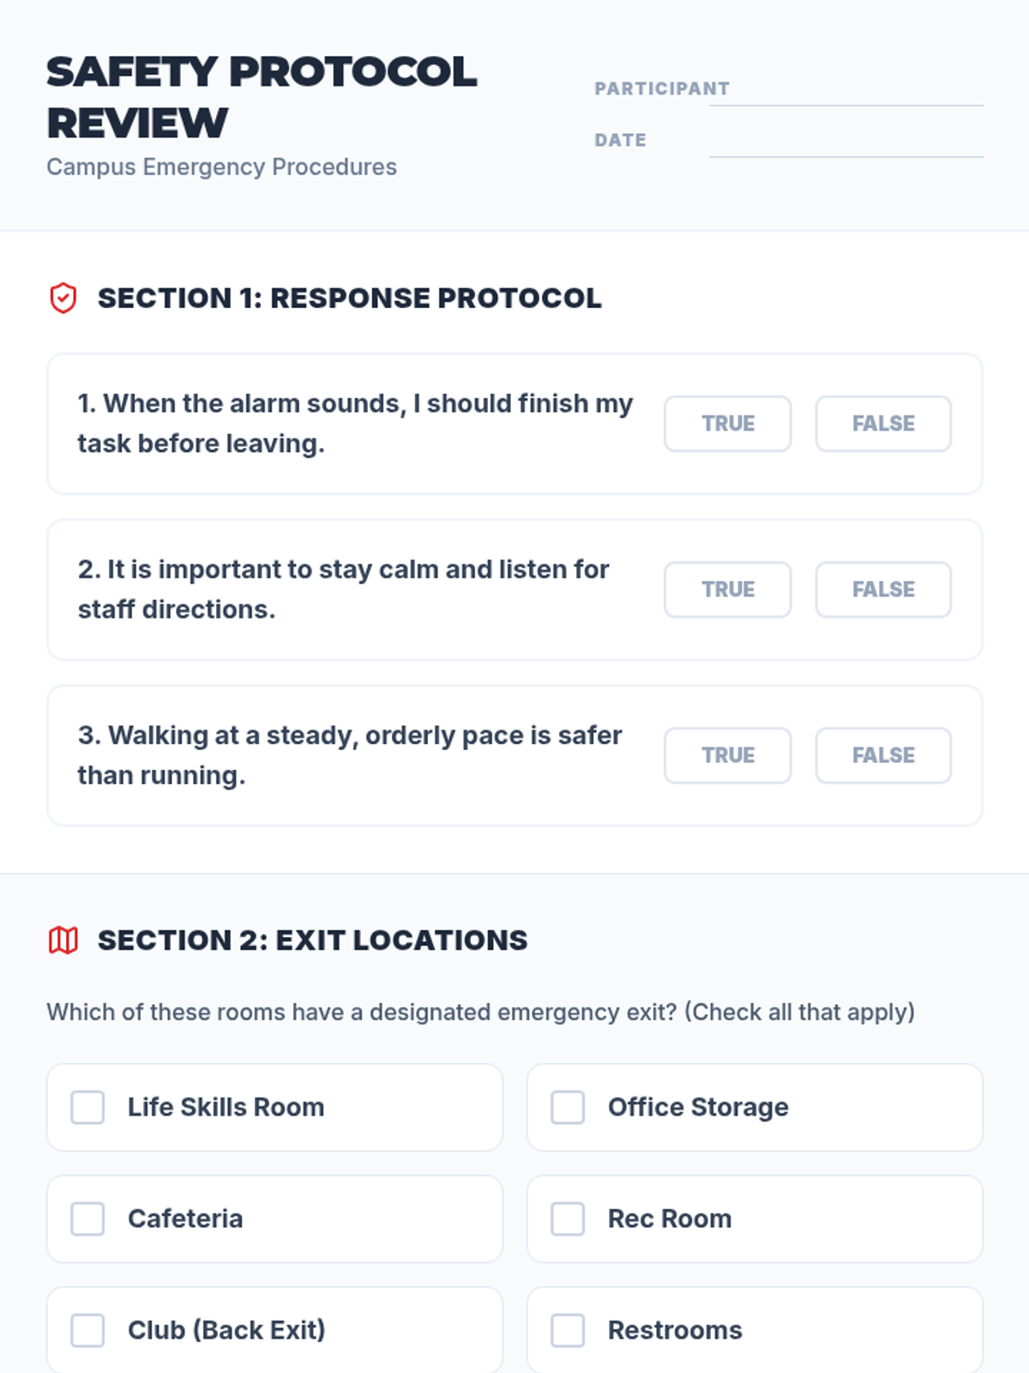Mark FALSE for walking at steady pace

click(883, 755)
